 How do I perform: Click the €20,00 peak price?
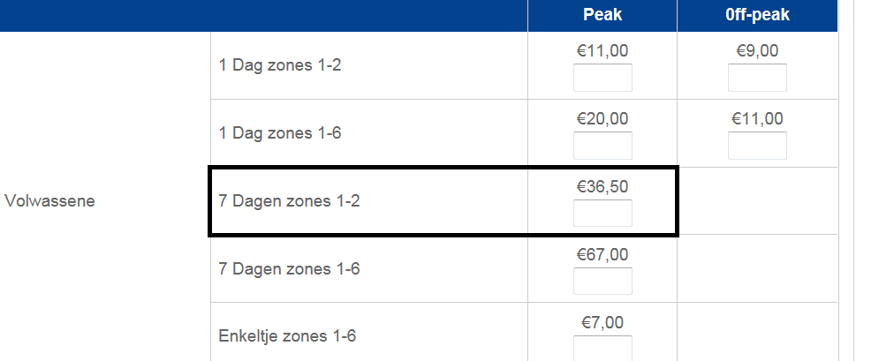602,118
